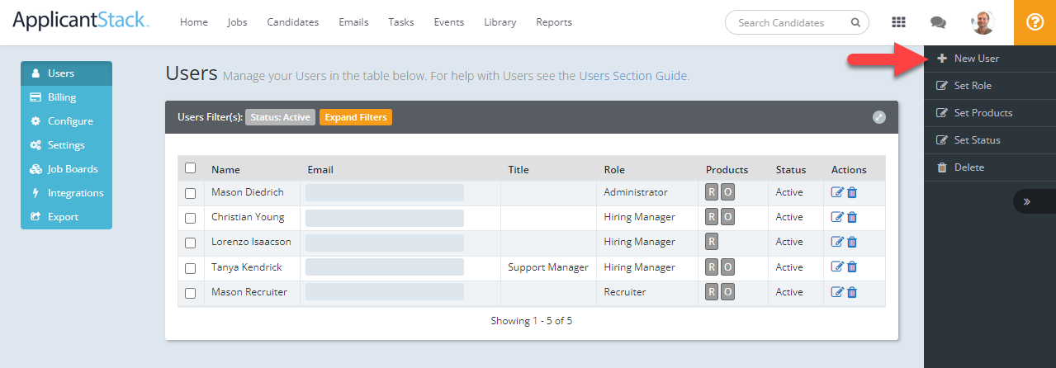The width and height of the screenshot is (1056, 368).
Task: Delete user Lorenzo Isaacson via trash icon
Action: pyautogui.click(x=852, y=242)
